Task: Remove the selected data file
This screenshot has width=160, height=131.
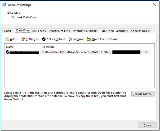Action: 76,39
